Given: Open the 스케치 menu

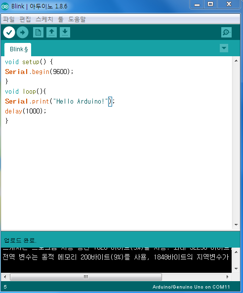Looking at the screenshot, I should pyautogui.click(x=44, y=19).
